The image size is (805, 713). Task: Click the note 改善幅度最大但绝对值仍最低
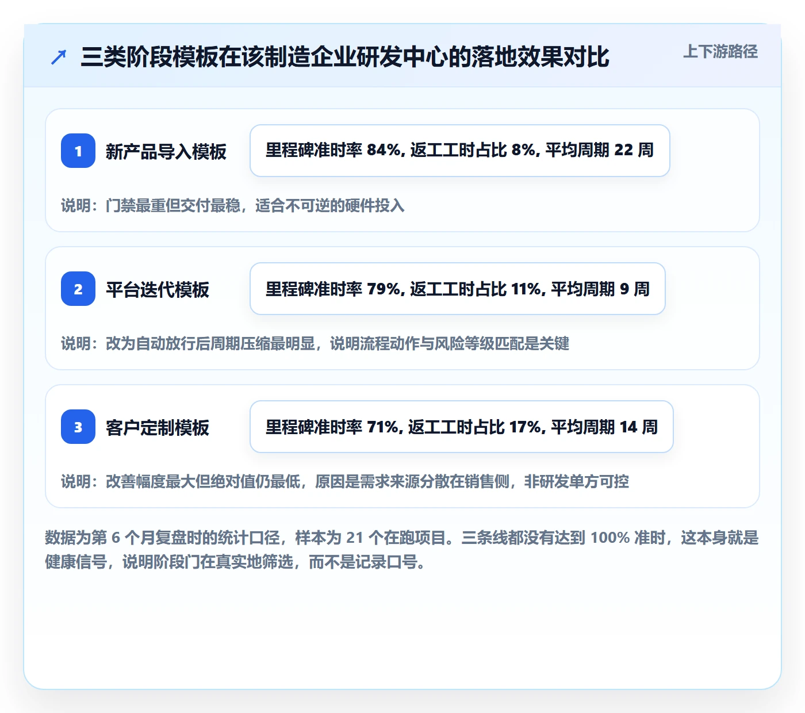coord(345,481)
